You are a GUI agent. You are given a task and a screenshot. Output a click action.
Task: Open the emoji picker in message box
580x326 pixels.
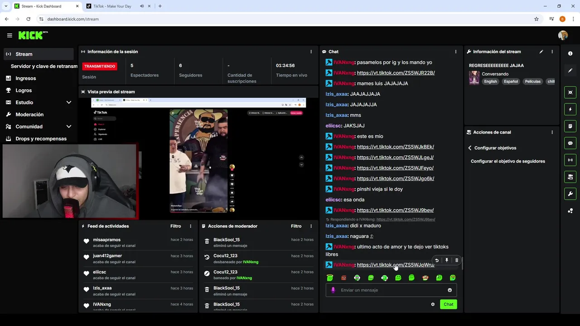pos(449,290)
